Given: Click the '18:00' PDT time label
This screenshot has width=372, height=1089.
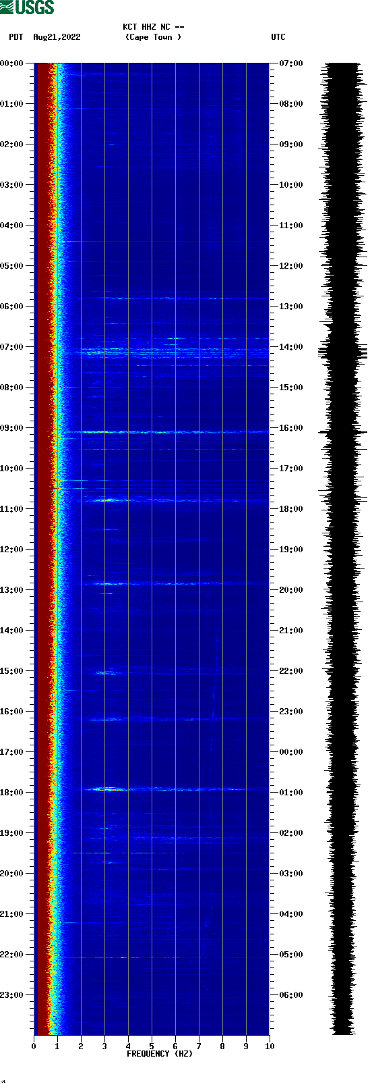Looking at the screenshot, I should (11, 793).
